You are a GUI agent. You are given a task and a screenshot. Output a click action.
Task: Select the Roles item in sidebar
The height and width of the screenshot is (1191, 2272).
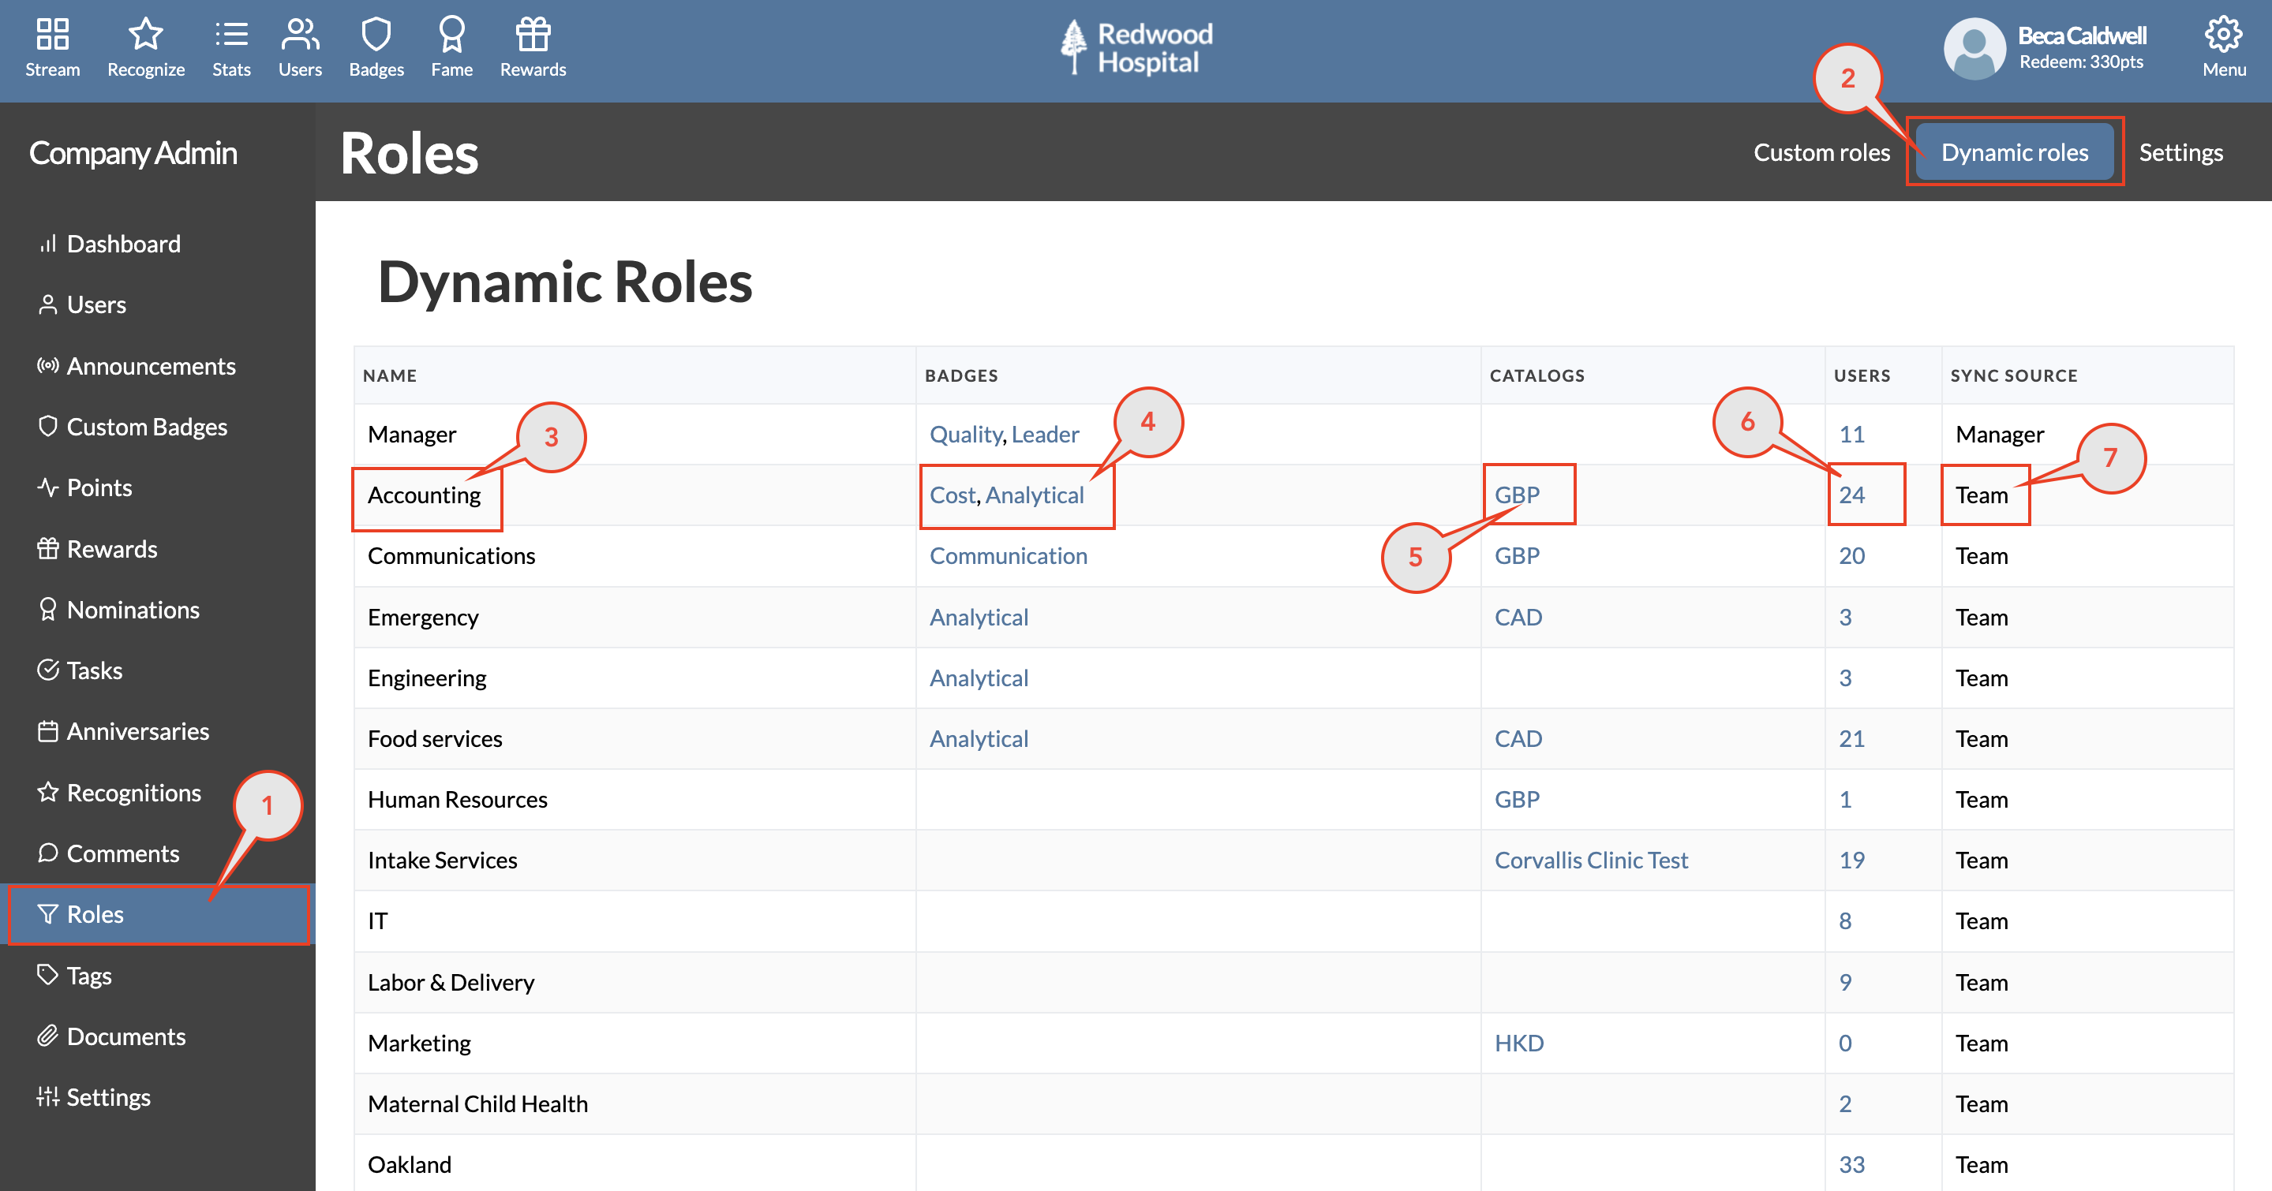97,913
